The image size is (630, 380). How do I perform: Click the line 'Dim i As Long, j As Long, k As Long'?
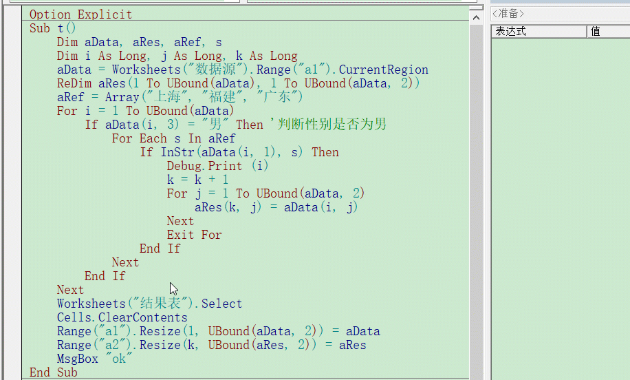pyautogui.click(x=177, y=56)
